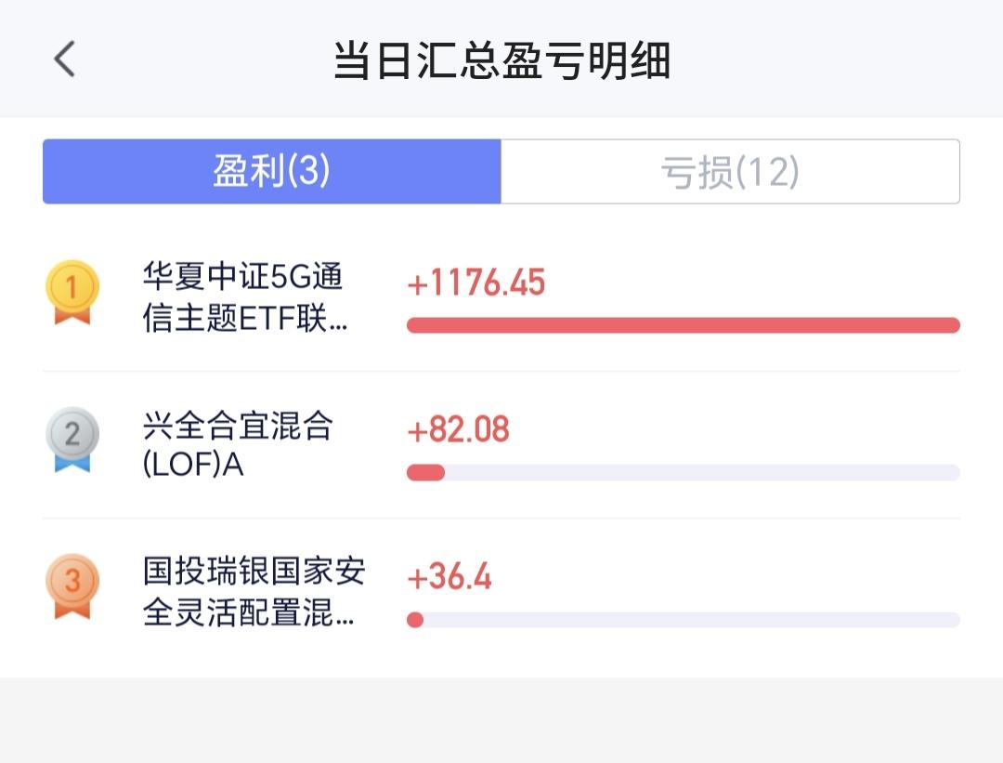Click the small red dot on third bar
This screenshot has height=763, width=1003.
coord(415,620)
